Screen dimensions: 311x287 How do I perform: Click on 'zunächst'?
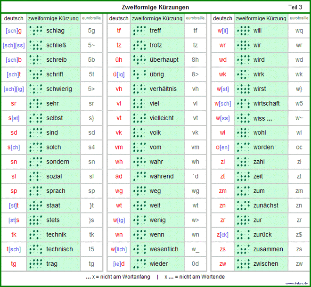266,205
